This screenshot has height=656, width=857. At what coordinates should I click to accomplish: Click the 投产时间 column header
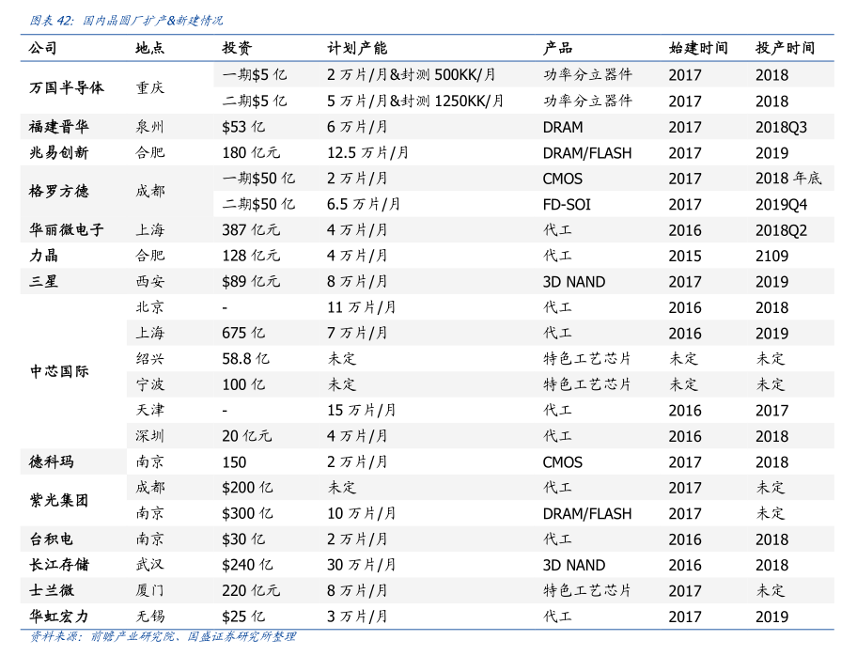(785, 48)
